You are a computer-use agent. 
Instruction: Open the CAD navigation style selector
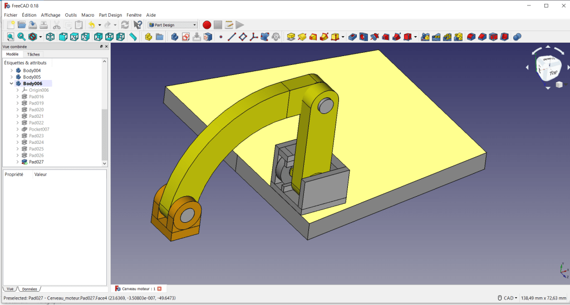507,298
